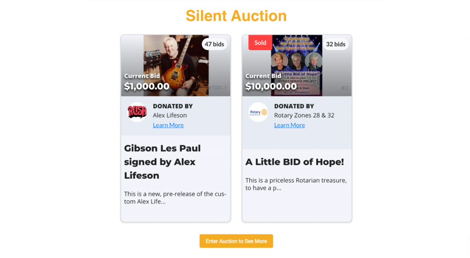Click the 32 bids badge
The width and height of the screenshot is (470, 258).
pos(336,44)
